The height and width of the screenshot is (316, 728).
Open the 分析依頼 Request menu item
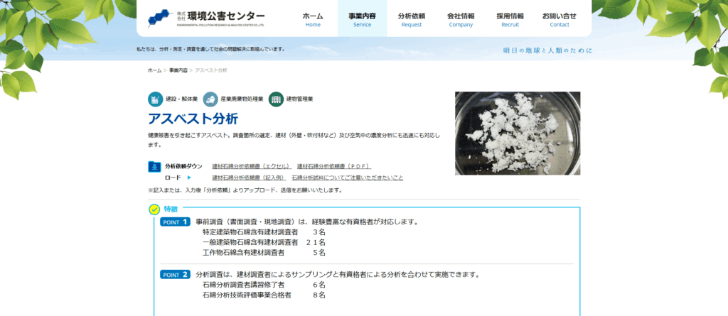412,19
